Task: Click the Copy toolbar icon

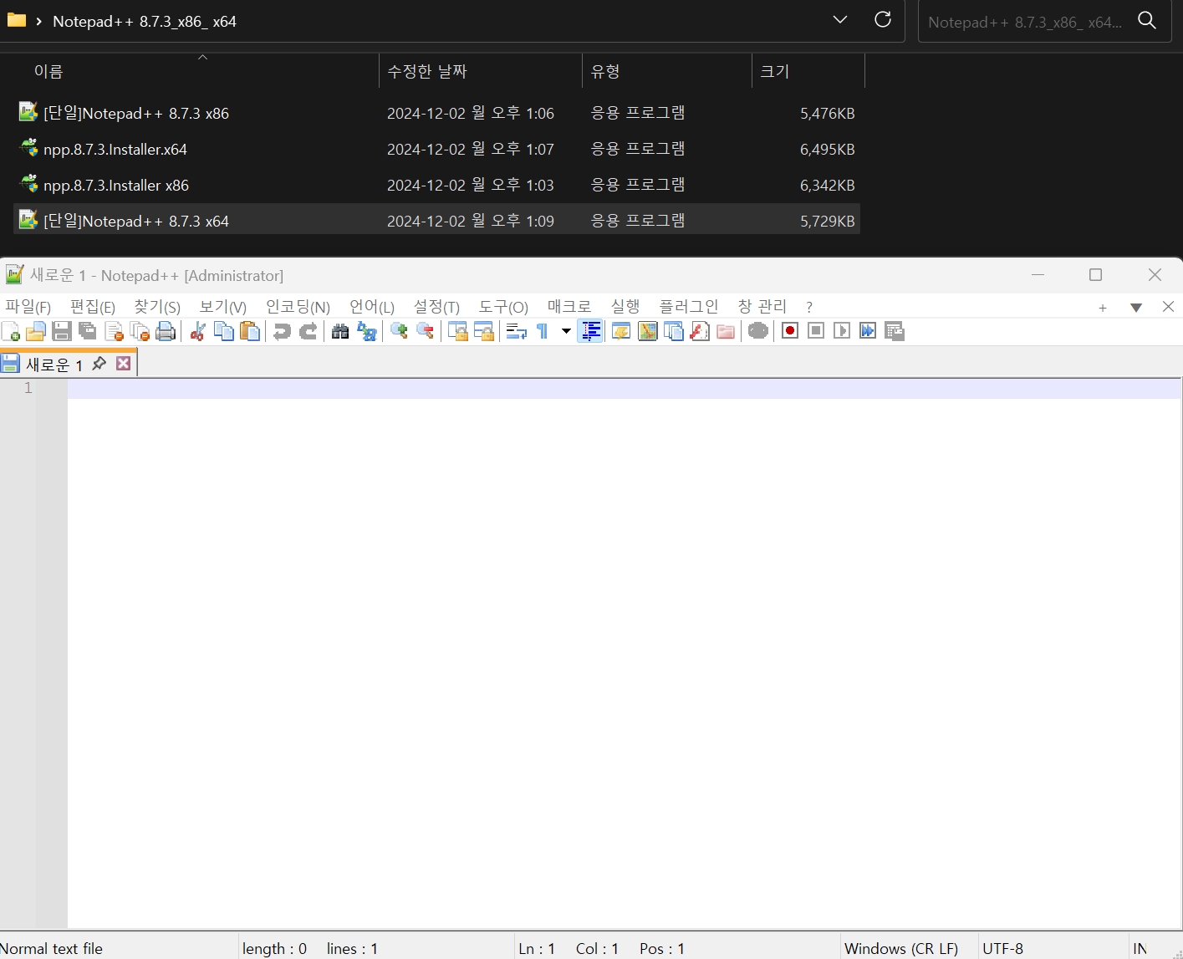Action: [x=224, y=331]
